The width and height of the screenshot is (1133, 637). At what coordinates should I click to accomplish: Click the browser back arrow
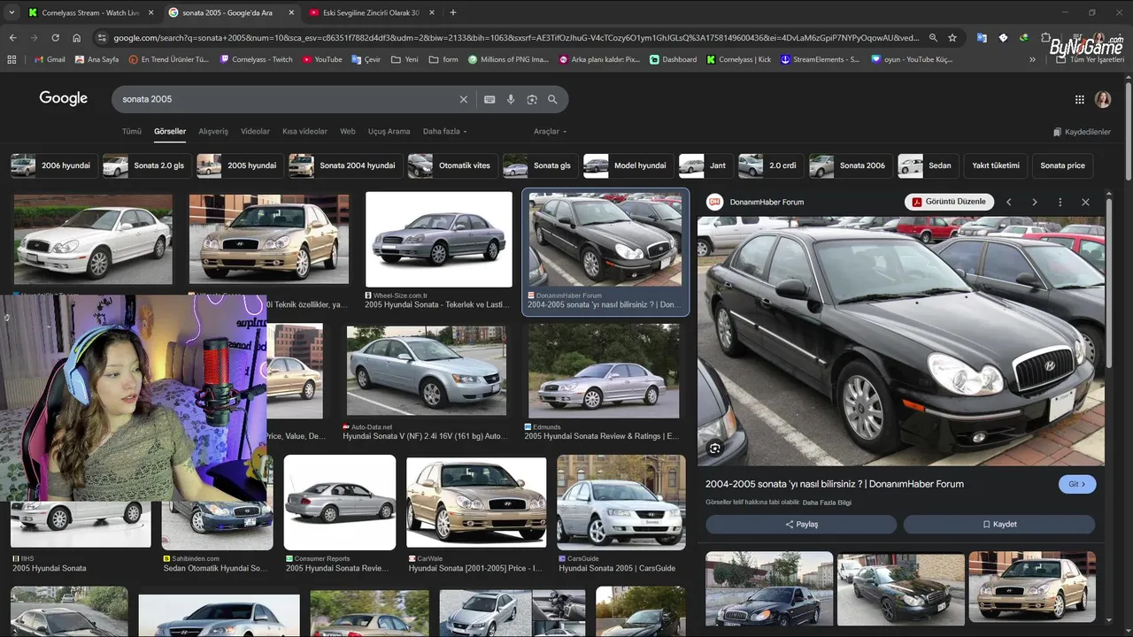click(12, 38)
